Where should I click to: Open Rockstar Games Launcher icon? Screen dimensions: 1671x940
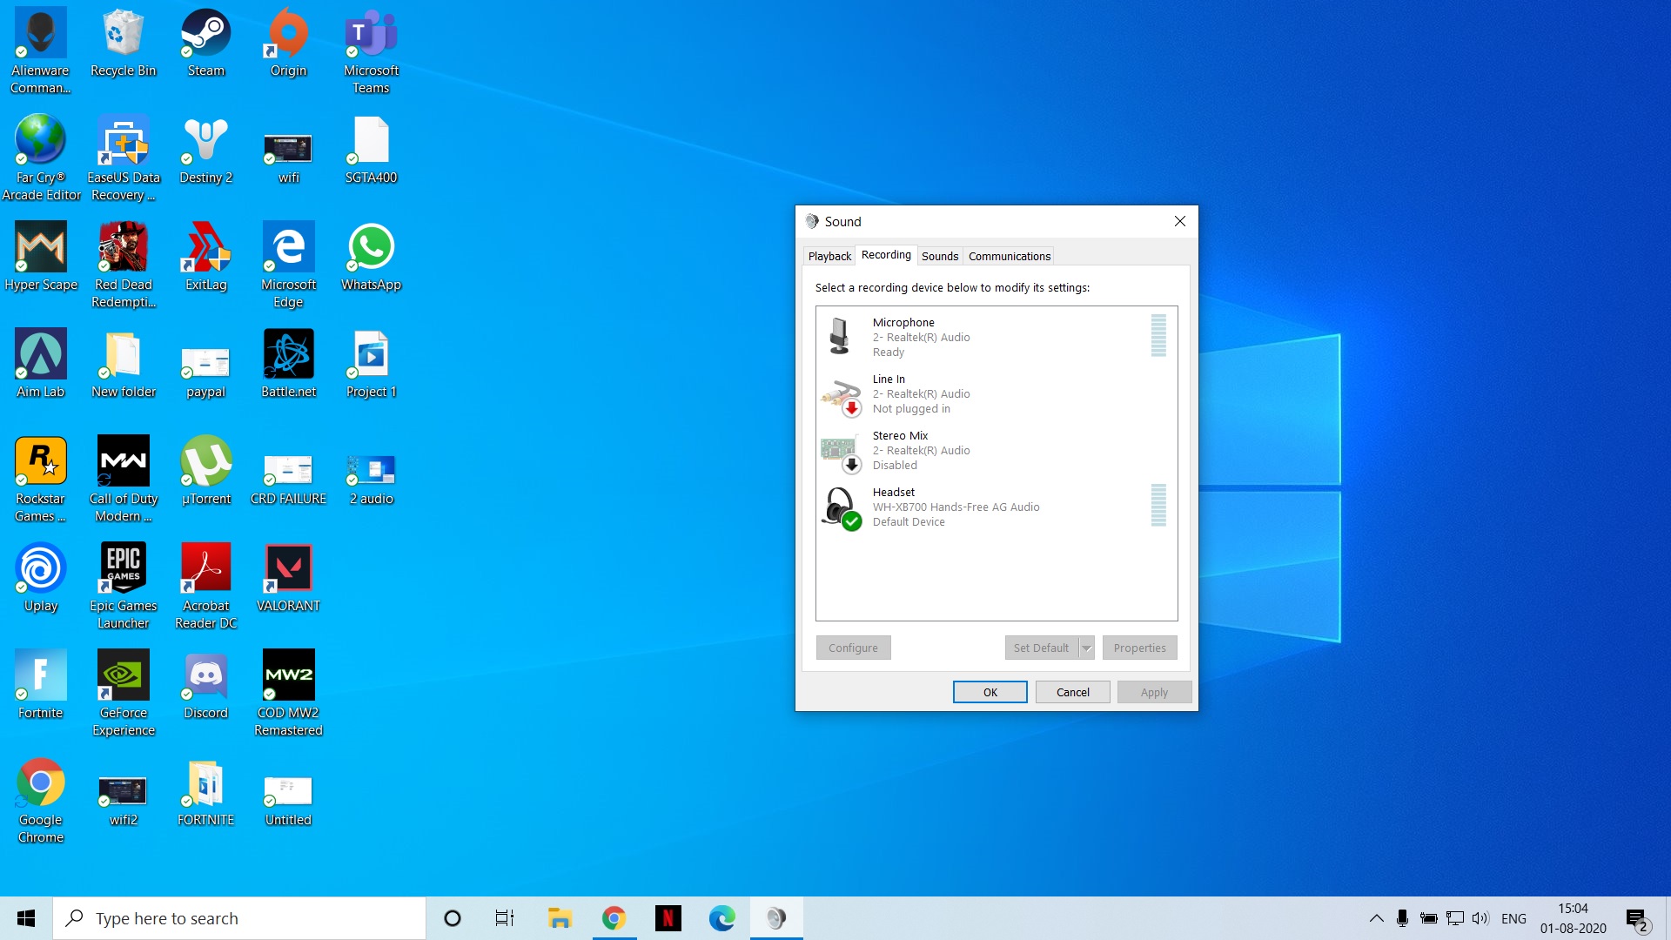pyautogui.click(x=40, y=480)
